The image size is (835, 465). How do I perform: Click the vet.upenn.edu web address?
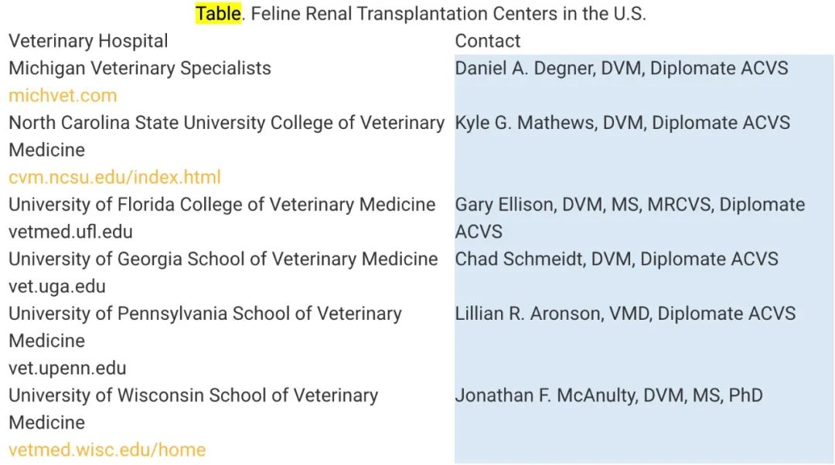click(x=67, y=368)
